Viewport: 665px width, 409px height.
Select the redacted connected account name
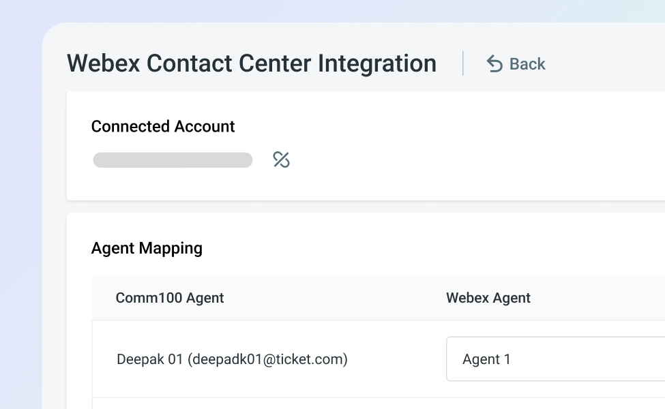click(x=173, y=160)
